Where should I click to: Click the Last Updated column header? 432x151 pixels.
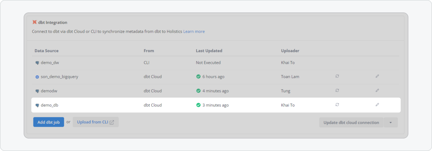click(x=209, y=51)
